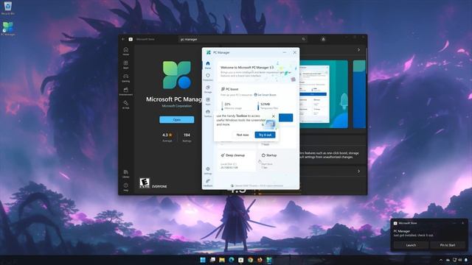Expand the lower section chevron in Store
472x265 pixels.
pyautogui.click(x=358, y=172)
